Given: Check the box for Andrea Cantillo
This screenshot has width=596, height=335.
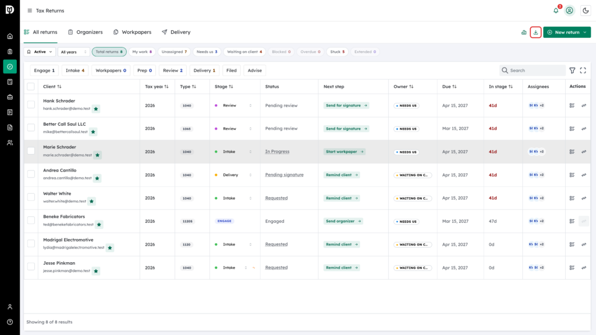Looking at the screenshot, I should (x=31, y=174).
